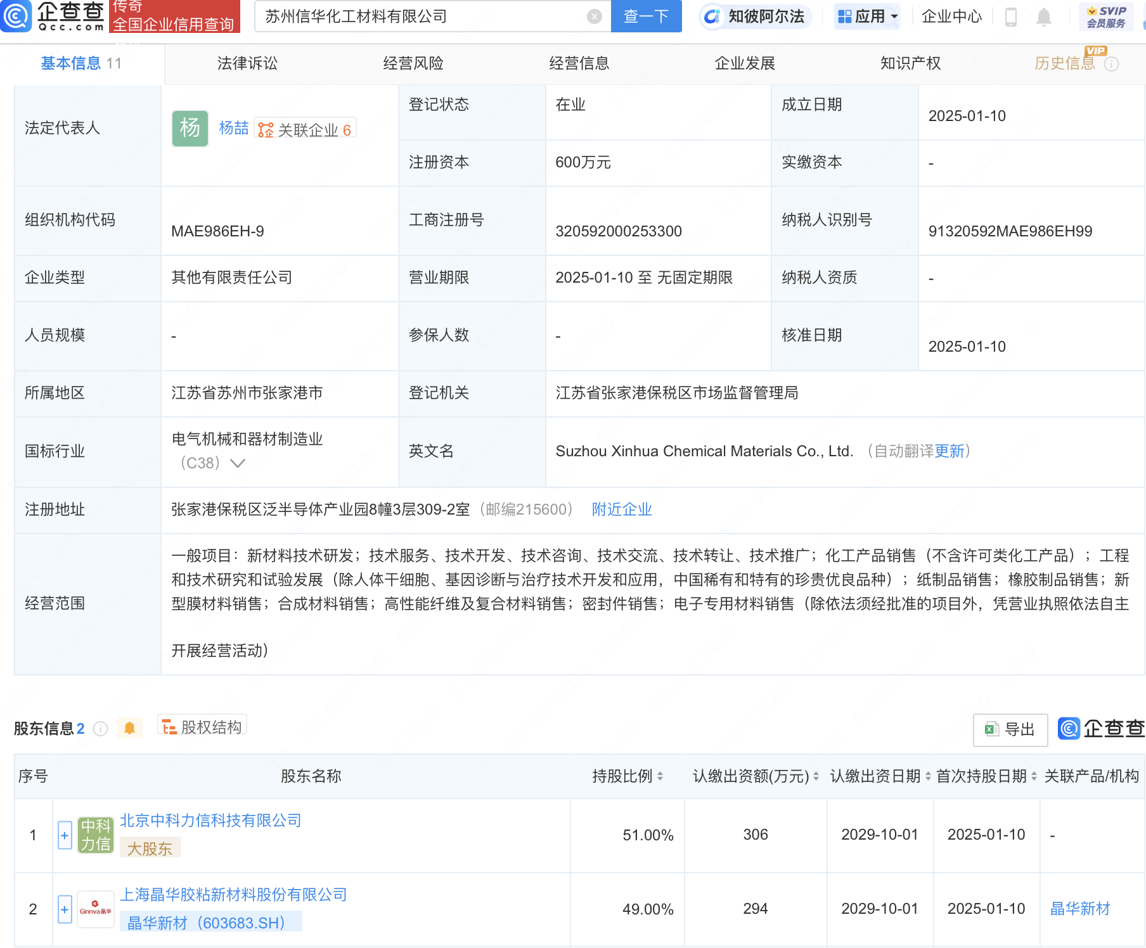Click taxpayer ID 91320592MAE986EH99
Viewport: 1146px width, 948px height.
tap(1010, 231)
